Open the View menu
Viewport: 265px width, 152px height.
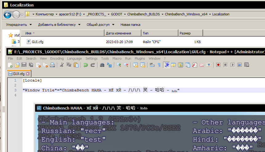coord(43,58)
